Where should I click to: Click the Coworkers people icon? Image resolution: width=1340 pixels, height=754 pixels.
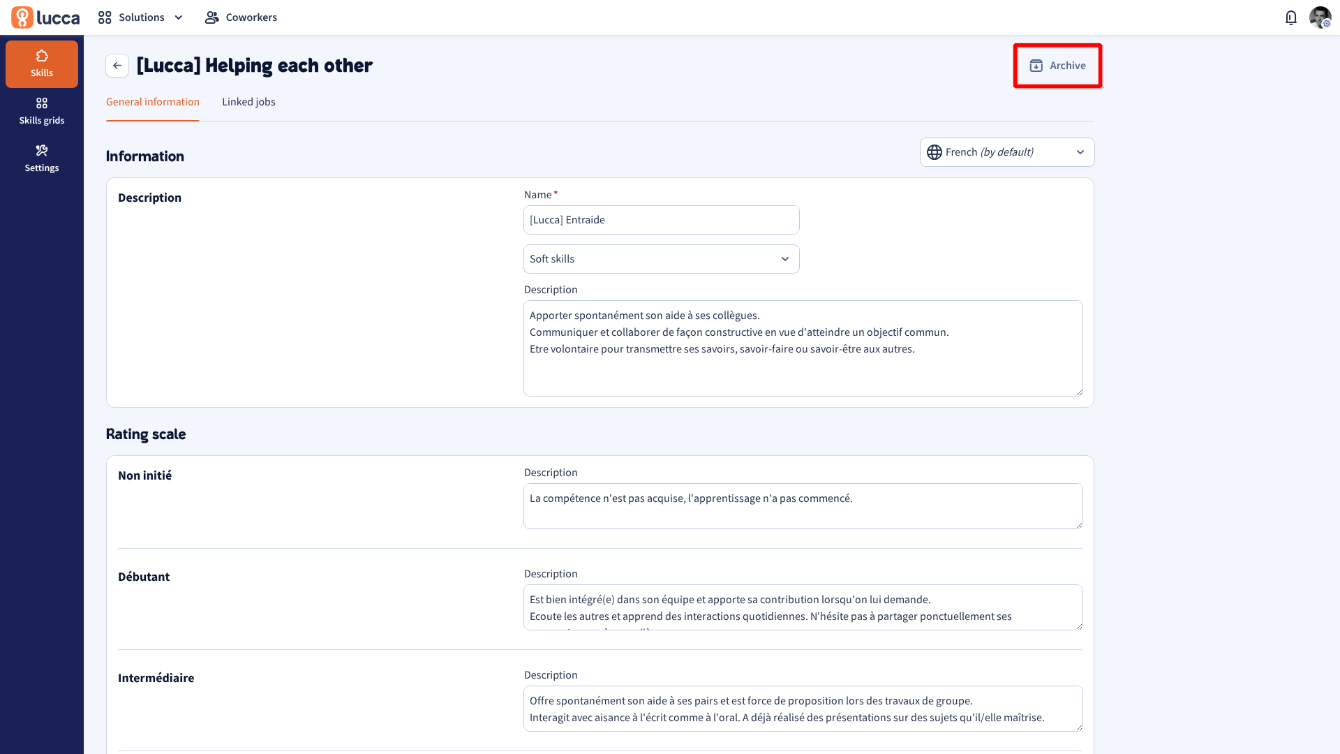(212, 17)
